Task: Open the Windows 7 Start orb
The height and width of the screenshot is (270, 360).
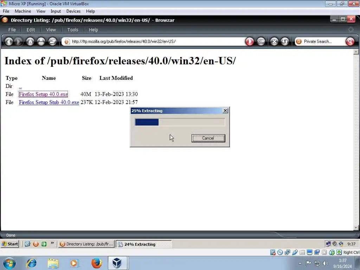Action: (9, 263)
